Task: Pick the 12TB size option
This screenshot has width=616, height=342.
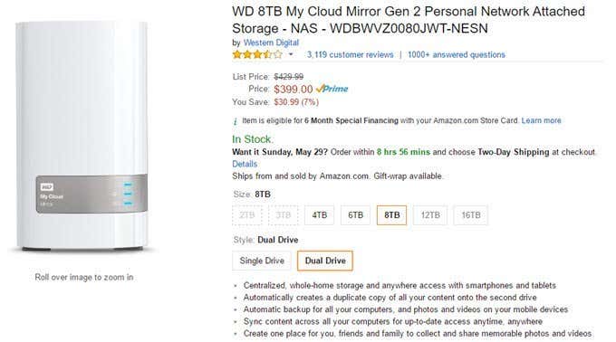Action: (x=430, y=215)
